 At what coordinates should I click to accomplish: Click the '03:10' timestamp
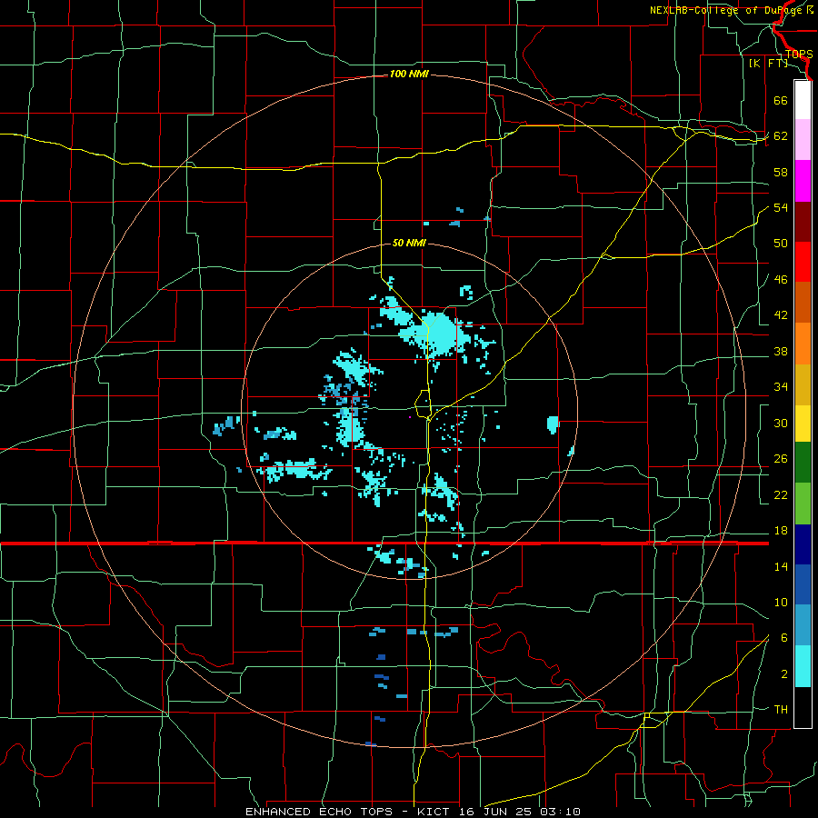coord(560,812)
